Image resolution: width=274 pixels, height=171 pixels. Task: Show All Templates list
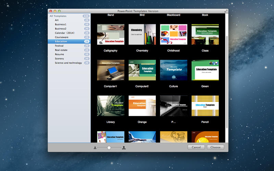(x=58, y=16)
